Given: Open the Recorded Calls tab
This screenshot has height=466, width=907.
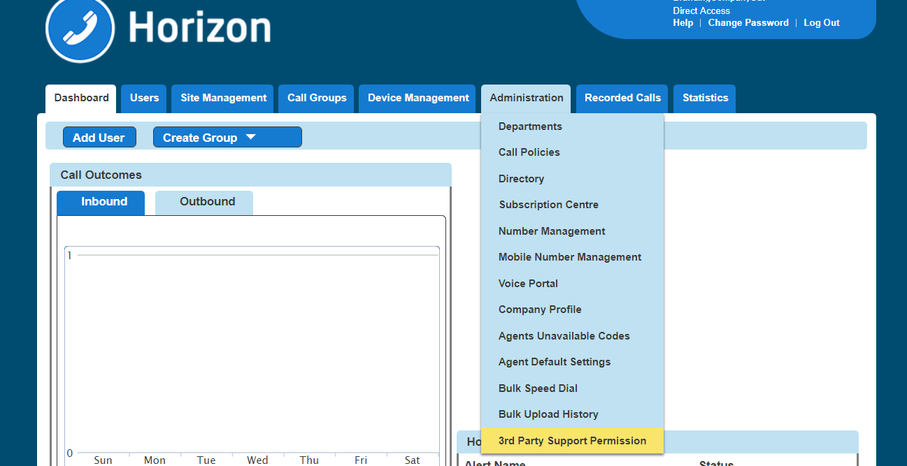Looking at the screenshot, I should (622, 99).
